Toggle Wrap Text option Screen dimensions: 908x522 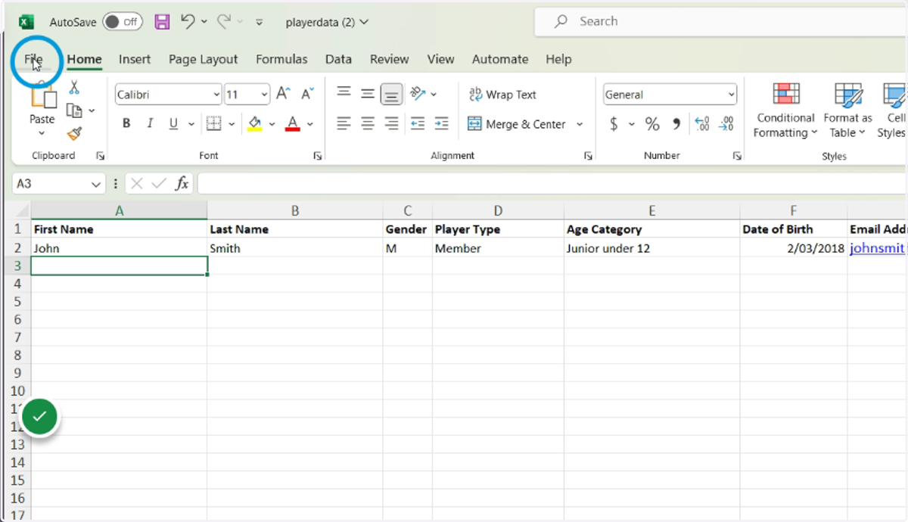(x=502, y=95)
